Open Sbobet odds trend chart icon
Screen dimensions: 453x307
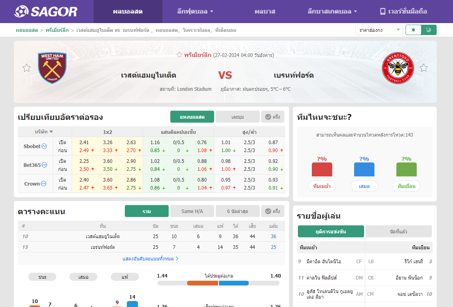44,146
